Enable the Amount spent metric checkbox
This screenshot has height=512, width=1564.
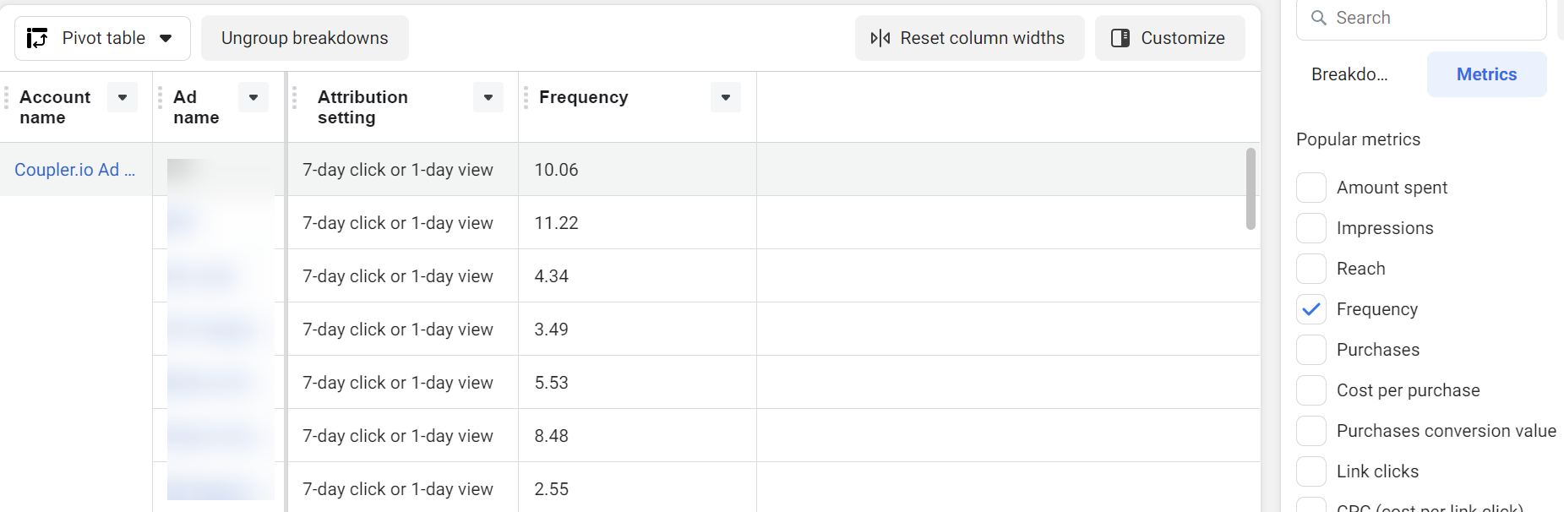(x=1311, y=188)
